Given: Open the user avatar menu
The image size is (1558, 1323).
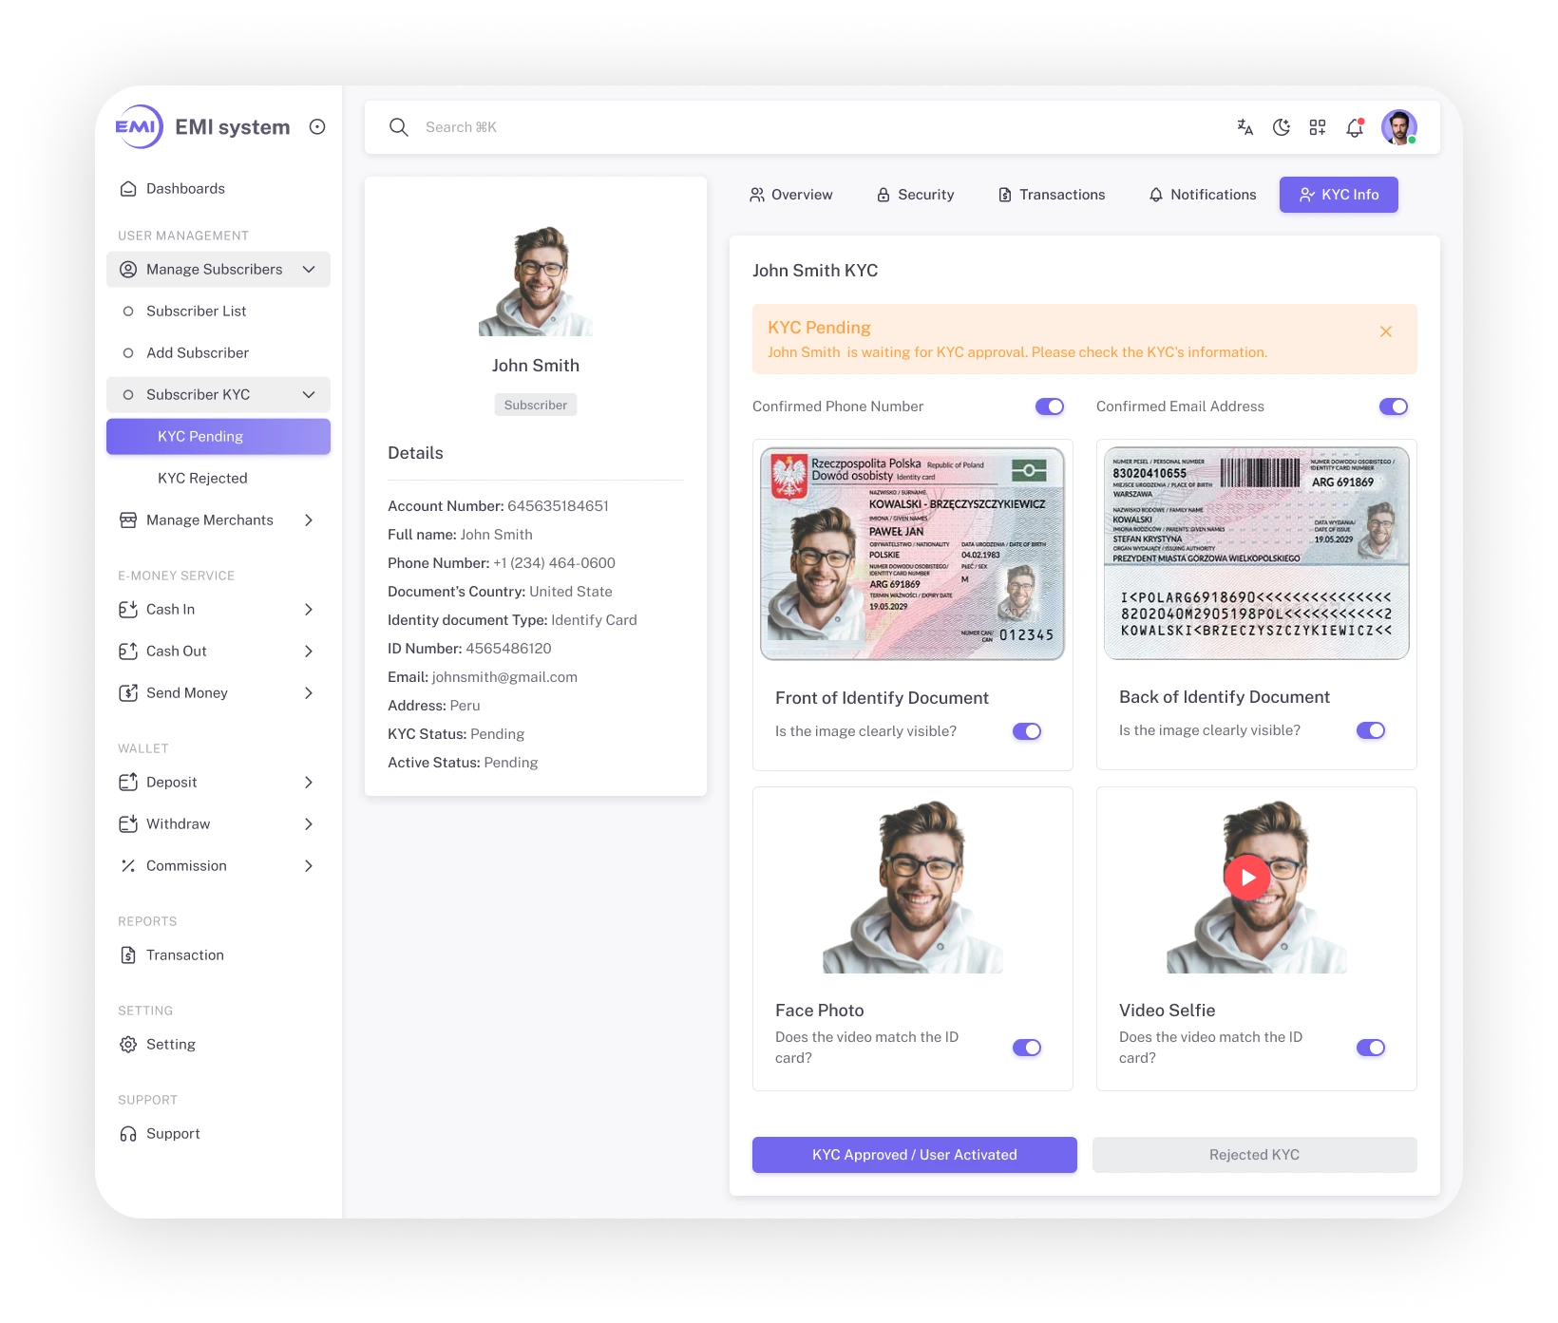Looking at the screenshot, I should [1399, 127].
